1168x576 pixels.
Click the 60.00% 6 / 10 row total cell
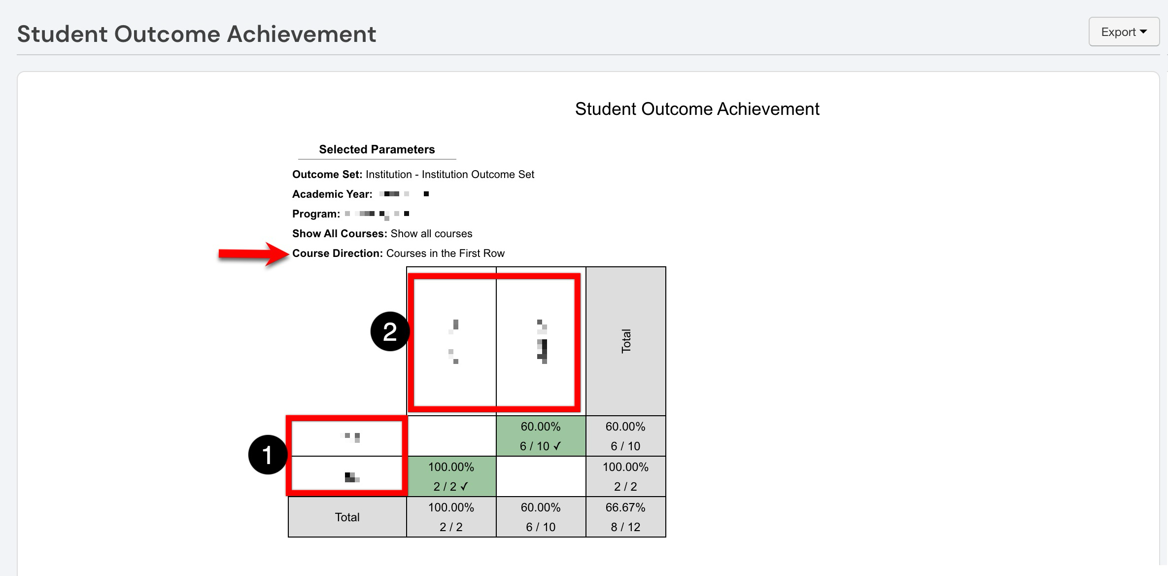click(625, 436)
